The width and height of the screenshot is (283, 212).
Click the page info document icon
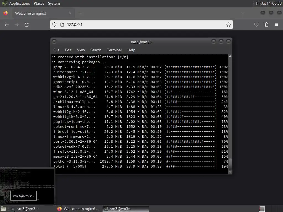[x=62, y=25]
